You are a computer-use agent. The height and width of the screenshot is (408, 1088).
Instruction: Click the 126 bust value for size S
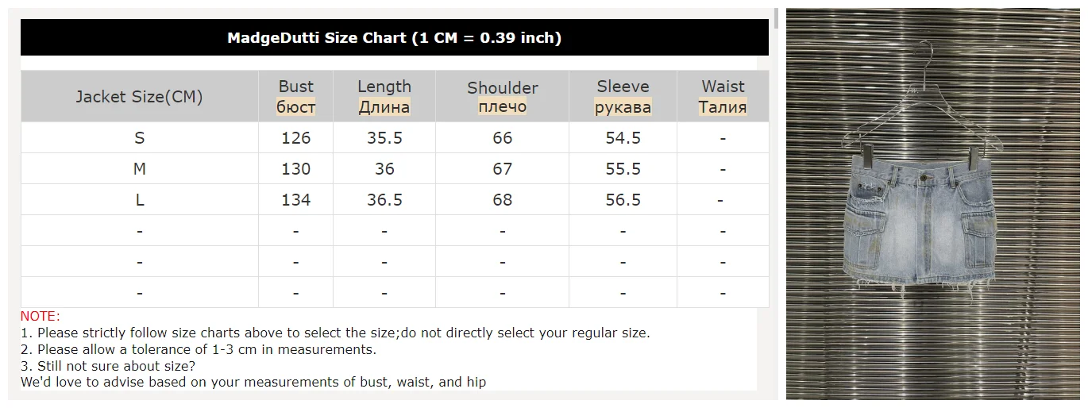pos(295,137)
